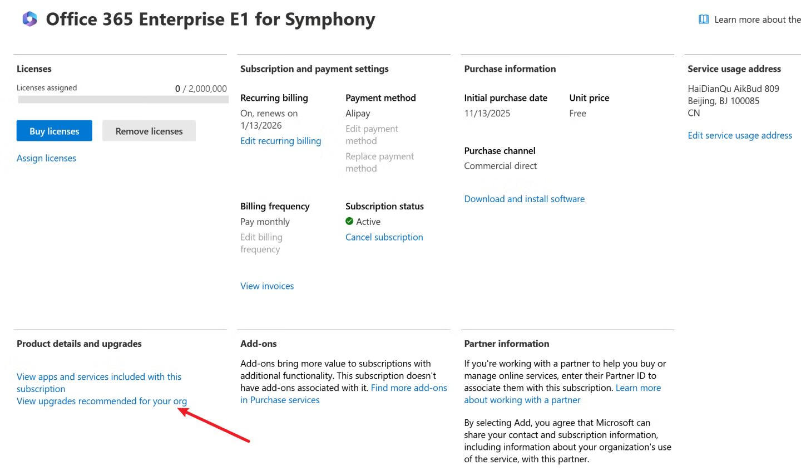Open the View invoices link
801x470 pixels.
coord(267,286)
